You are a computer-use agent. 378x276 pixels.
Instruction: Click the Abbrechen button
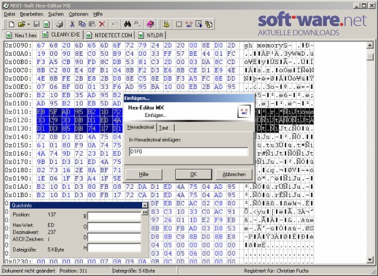pos(234,174)
